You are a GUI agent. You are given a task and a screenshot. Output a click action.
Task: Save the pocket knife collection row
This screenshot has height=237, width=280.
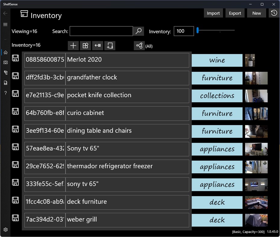(x=15, y=94)
